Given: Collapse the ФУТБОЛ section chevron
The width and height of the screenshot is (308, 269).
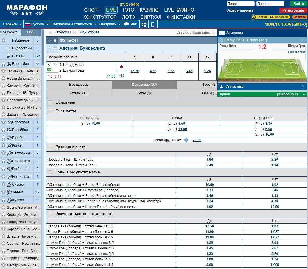Looking at the screenshot, I should click(50, 40).
